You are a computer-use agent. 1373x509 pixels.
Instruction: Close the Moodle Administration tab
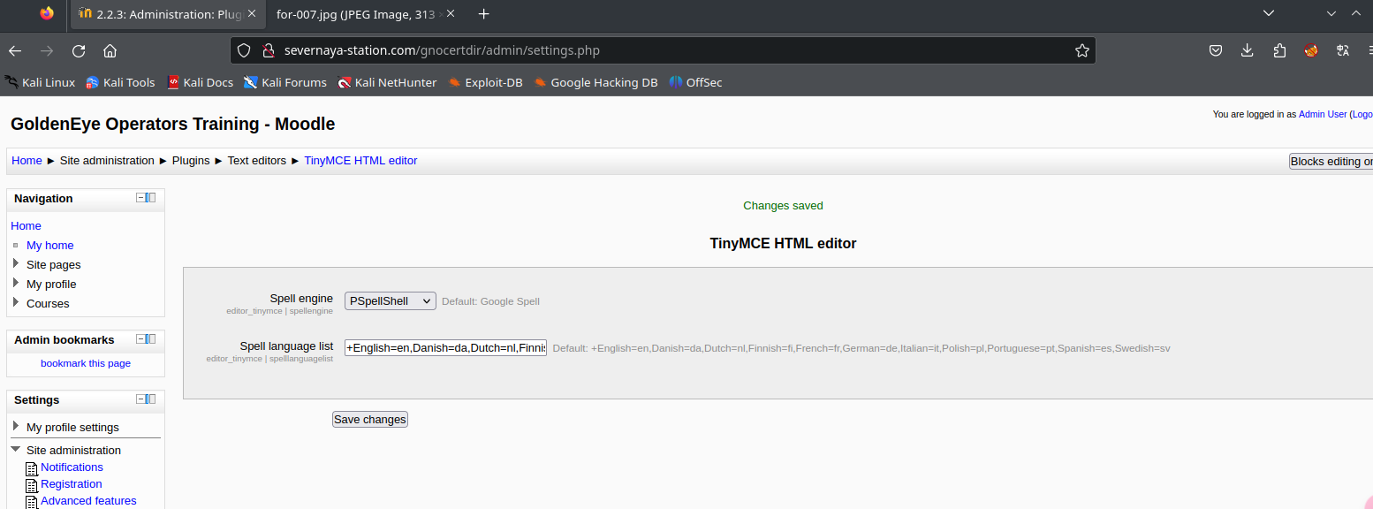pos(251,13)
